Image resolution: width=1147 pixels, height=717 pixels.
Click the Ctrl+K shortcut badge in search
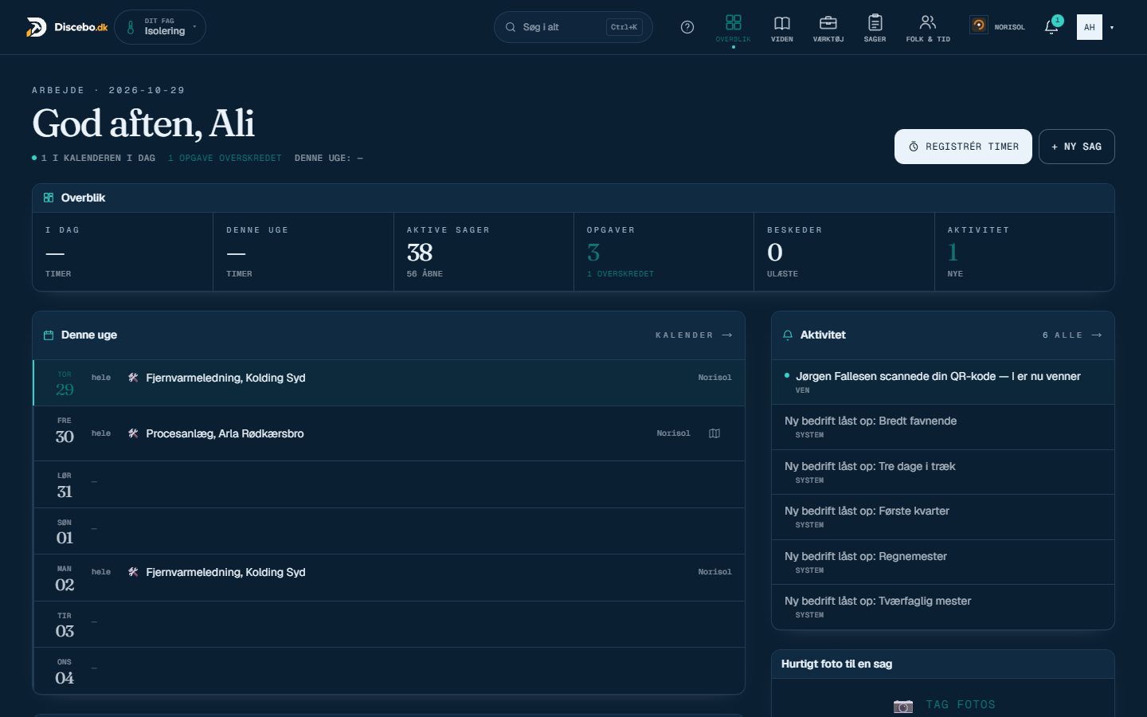624,27
